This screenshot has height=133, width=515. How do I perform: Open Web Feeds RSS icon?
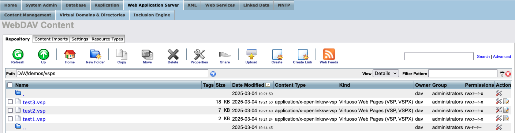[329, 55]
